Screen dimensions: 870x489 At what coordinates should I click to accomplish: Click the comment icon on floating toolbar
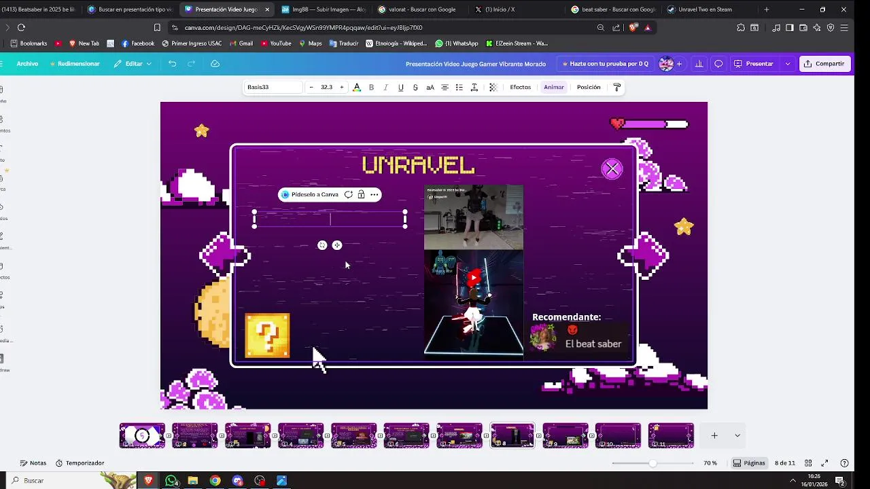point(348,194)
